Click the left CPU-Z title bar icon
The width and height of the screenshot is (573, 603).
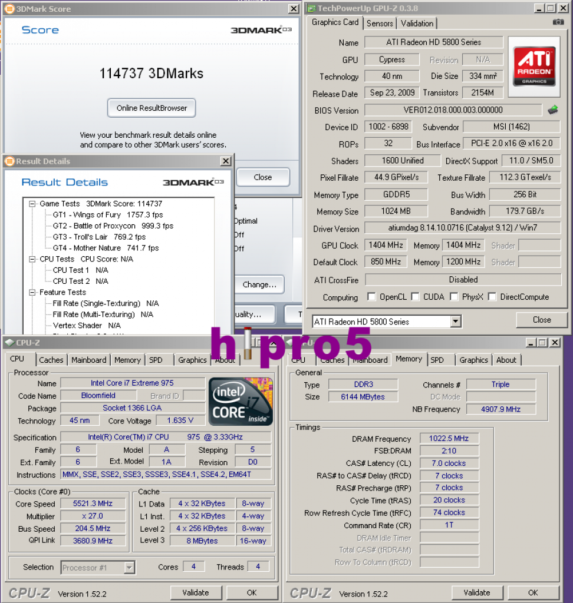click(9, 343)
